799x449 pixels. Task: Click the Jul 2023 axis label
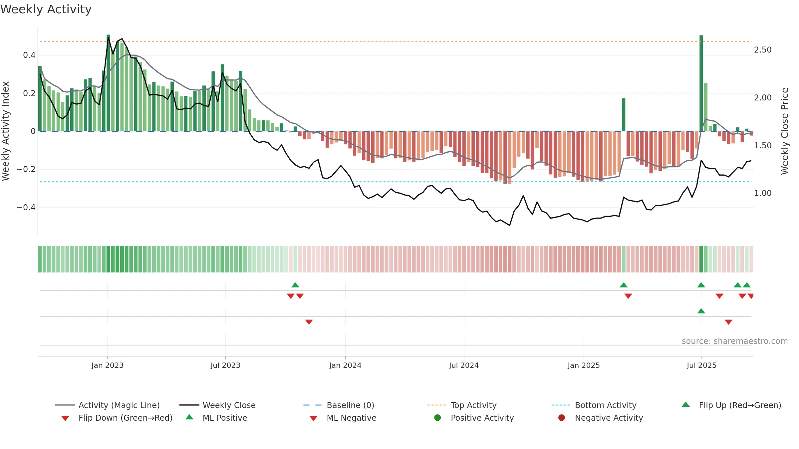coord(225,365)
